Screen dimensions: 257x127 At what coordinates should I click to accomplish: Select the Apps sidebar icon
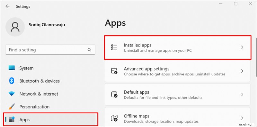(12, 120)
